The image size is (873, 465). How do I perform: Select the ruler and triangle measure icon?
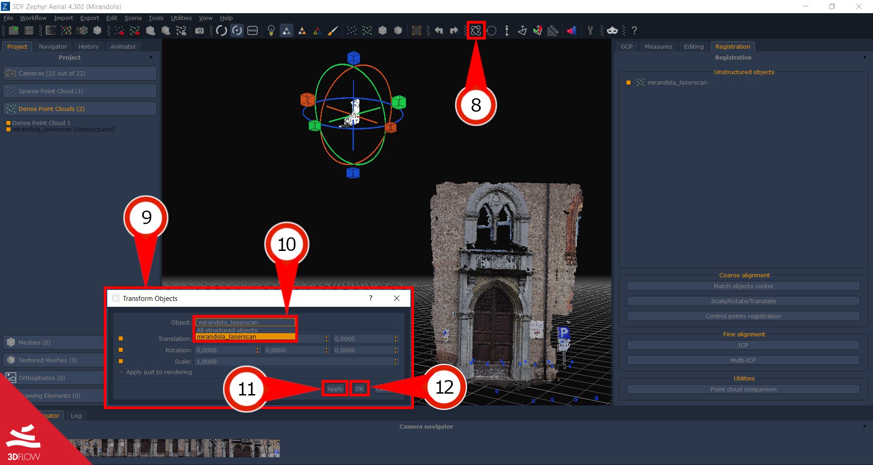pyautogui.click(x=553, y=30)
